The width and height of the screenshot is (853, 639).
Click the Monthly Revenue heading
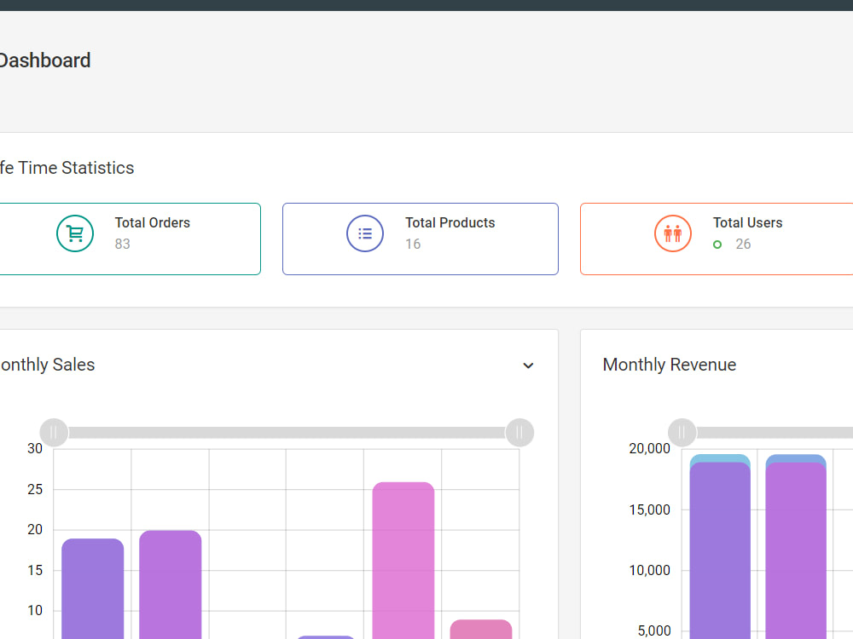(x=669, y=365)
